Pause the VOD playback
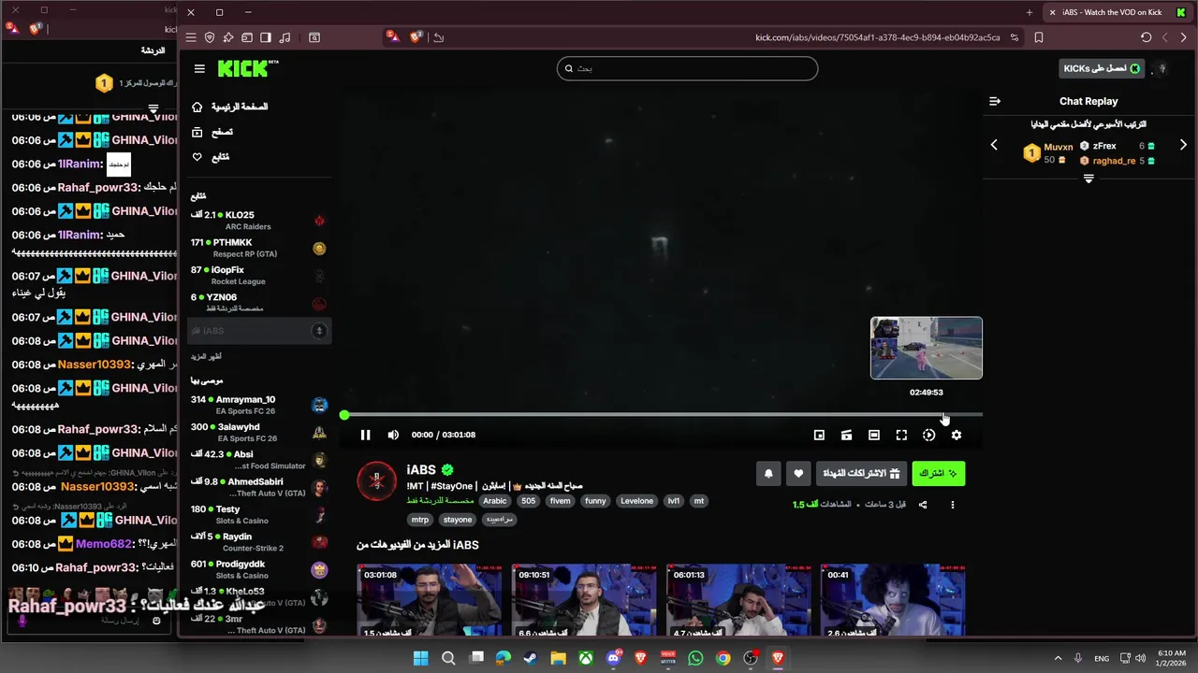 (x=365, y=435)
